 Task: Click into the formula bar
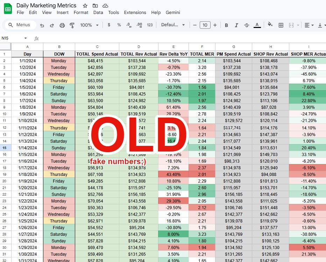[183, 38]
